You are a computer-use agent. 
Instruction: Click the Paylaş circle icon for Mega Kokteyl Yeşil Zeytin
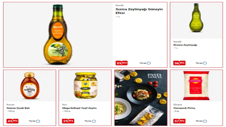click(94, 121)
